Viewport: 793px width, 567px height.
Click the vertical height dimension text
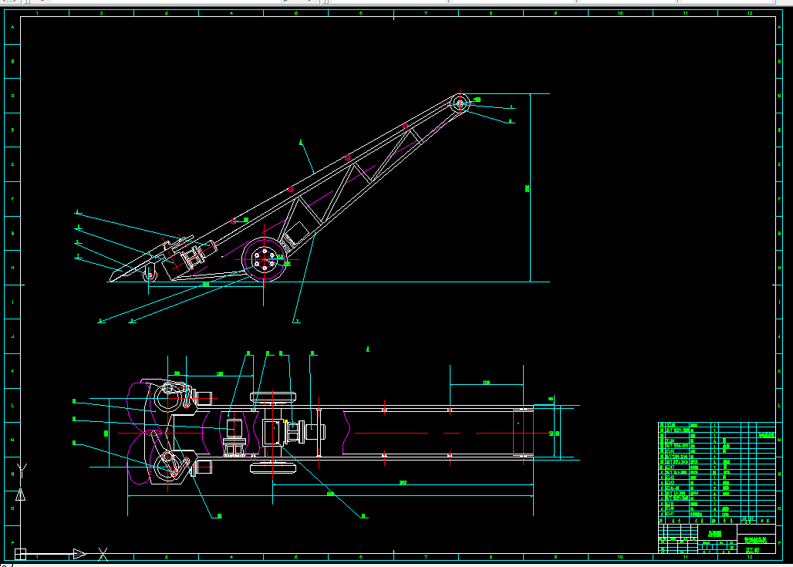click(527, 188)
